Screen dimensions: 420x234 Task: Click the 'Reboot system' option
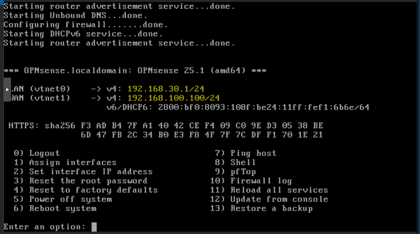coord(62,208)
